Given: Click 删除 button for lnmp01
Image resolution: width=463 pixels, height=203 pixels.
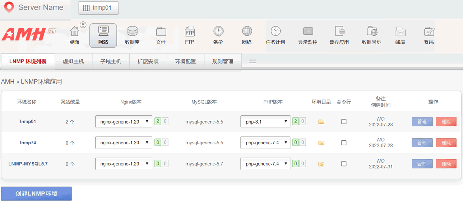Looking at the screenshot, I should coord(446,122).
